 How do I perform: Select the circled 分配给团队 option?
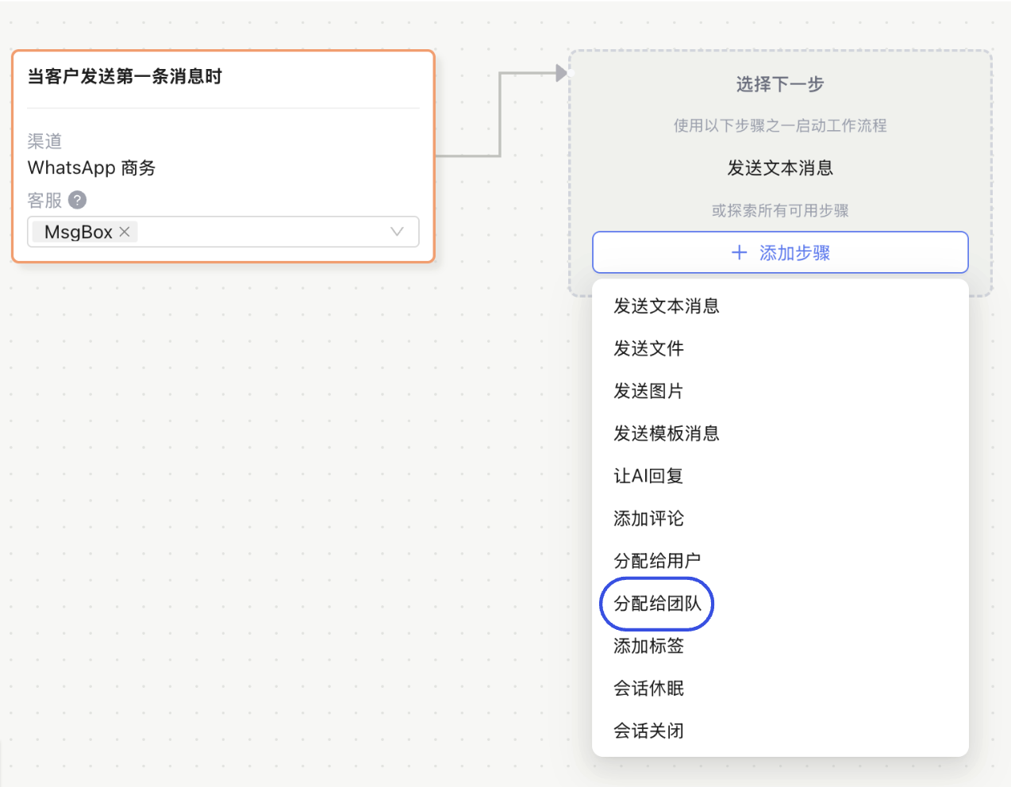(656, 604)
